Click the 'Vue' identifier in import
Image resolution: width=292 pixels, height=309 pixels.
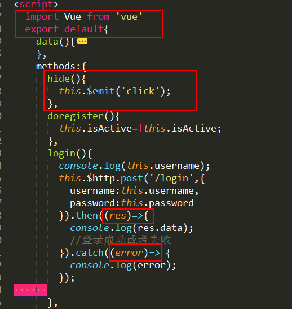click(x=73, y=16)
